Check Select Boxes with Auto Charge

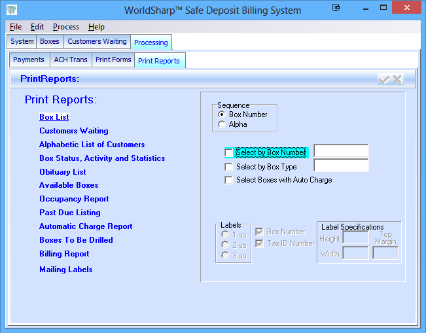pyautogui.click(x=228, y=180)
